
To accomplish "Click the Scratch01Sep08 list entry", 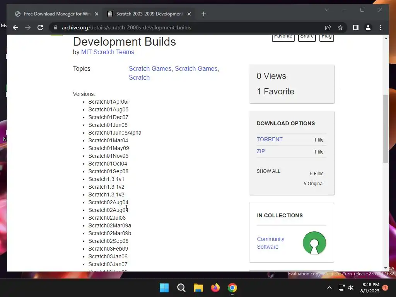I will tap(108, 171).
